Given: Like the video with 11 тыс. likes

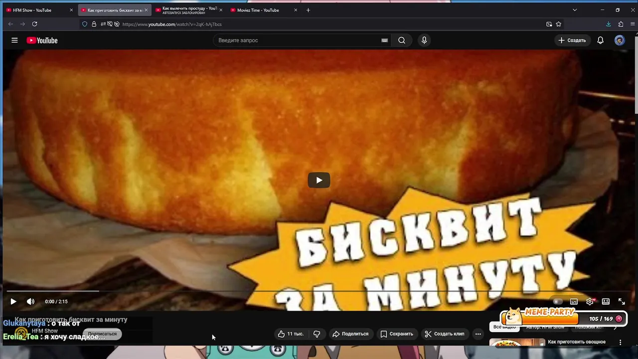Looking at the screenshot, I should click(x=291, y=334).
